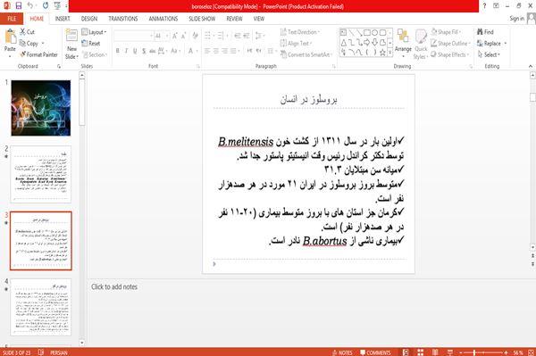This screenshot has height=356, width=536.
Task: Click the Undo arrow in the quick access toolbar
Action: point(30,6)
